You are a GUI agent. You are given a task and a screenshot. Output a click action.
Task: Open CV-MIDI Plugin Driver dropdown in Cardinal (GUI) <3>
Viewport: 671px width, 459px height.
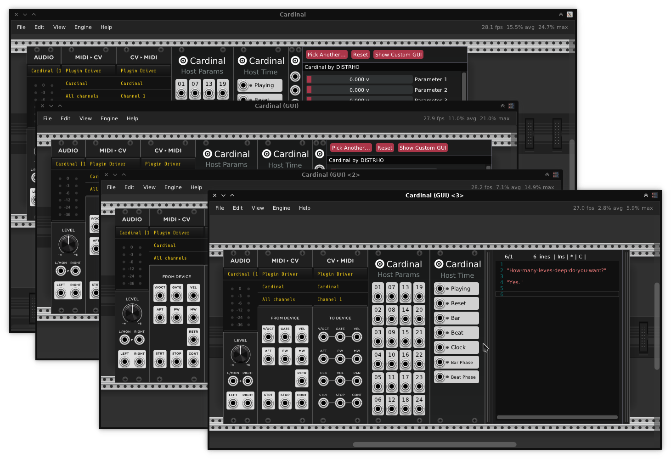tap(340, 274)
